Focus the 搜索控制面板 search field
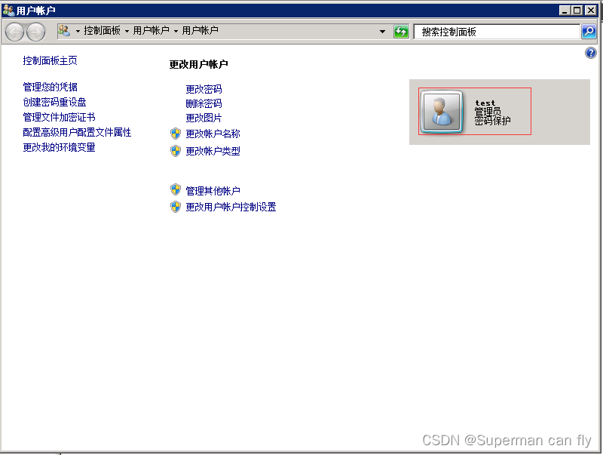 coord(497,32)
